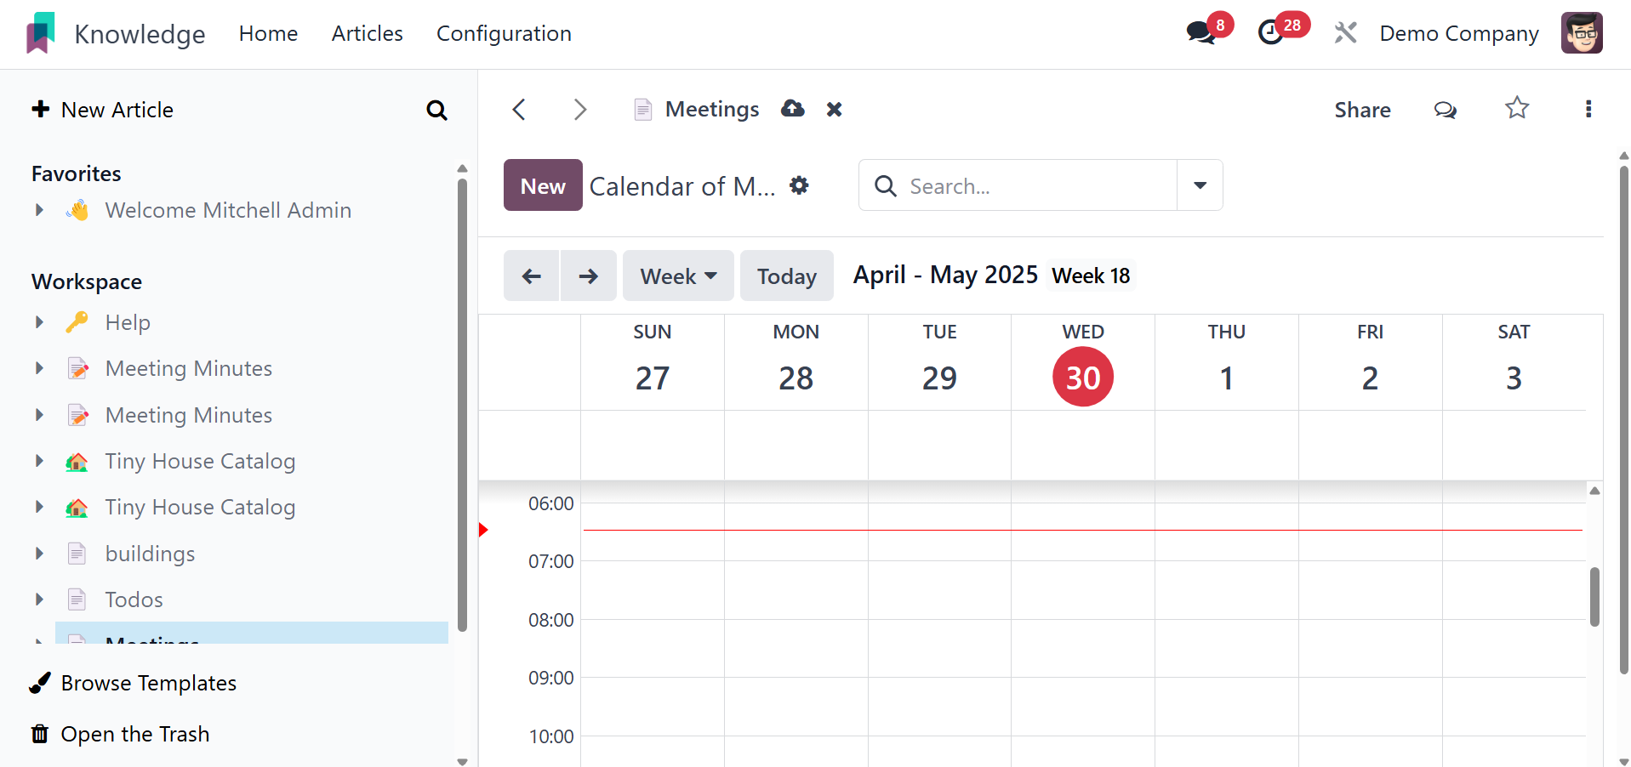Add Meetings article to favorites star
Viewport: 1631px width, 767px height.
[1516, 109]
